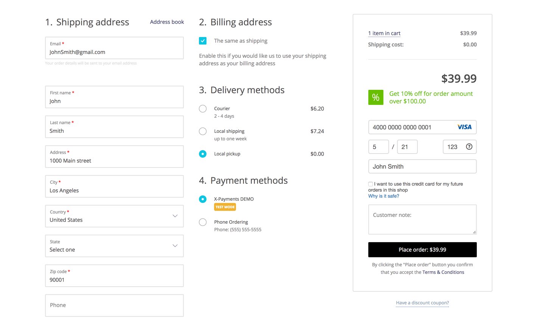Select the Phone input field
The width and height of the screenshot is (537, 335).
pyautogui.click(x=114, y=305)
